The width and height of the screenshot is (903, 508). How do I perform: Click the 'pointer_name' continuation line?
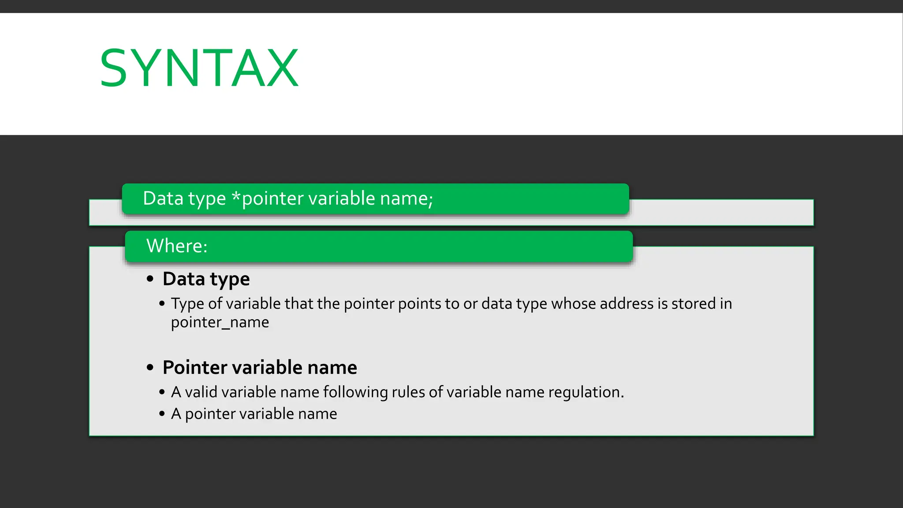(220, 322)
